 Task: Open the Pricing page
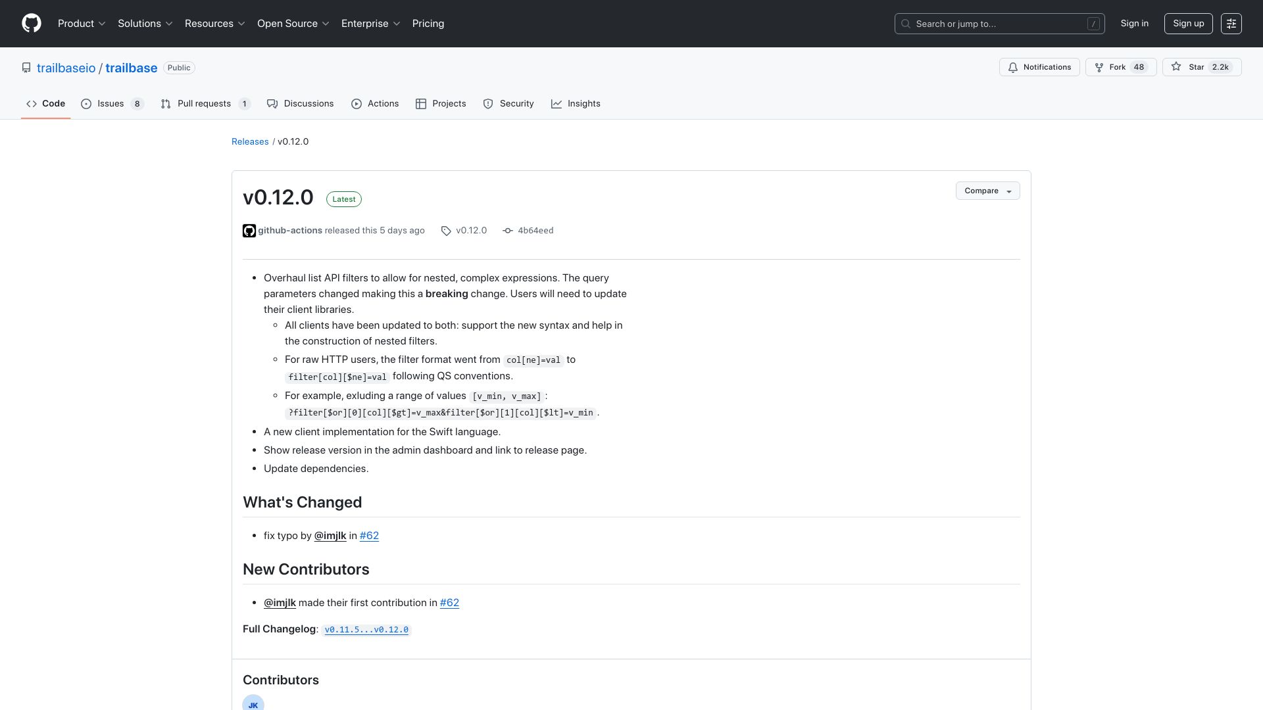428,24
